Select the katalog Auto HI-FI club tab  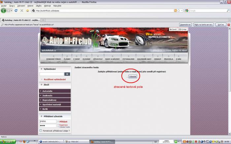tap(20, 20)
